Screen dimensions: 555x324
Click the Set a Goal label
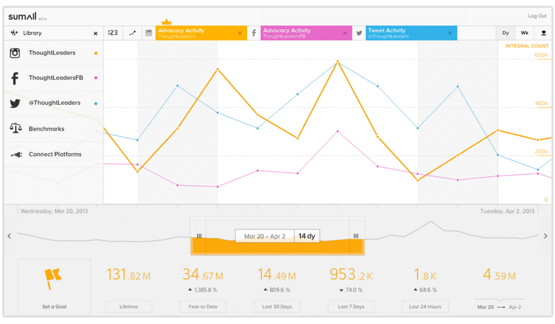(x=54, y=307)
